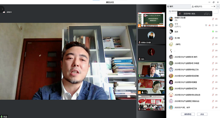Open the members panel more options (…)
Viewport: 220px width, 118px height.
[212, 6]
